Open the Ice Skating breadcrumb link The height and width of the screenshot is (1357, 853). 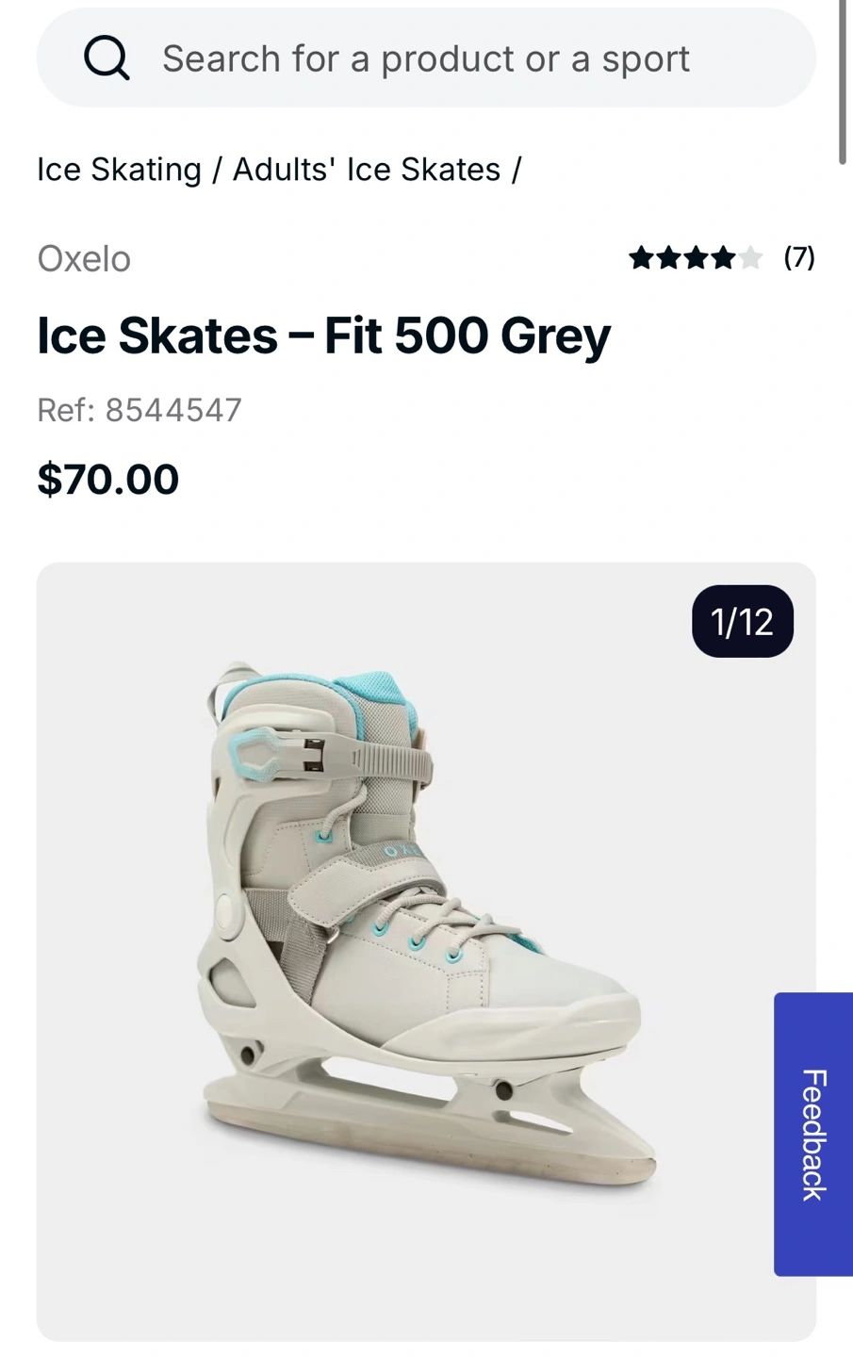(119, 170)
